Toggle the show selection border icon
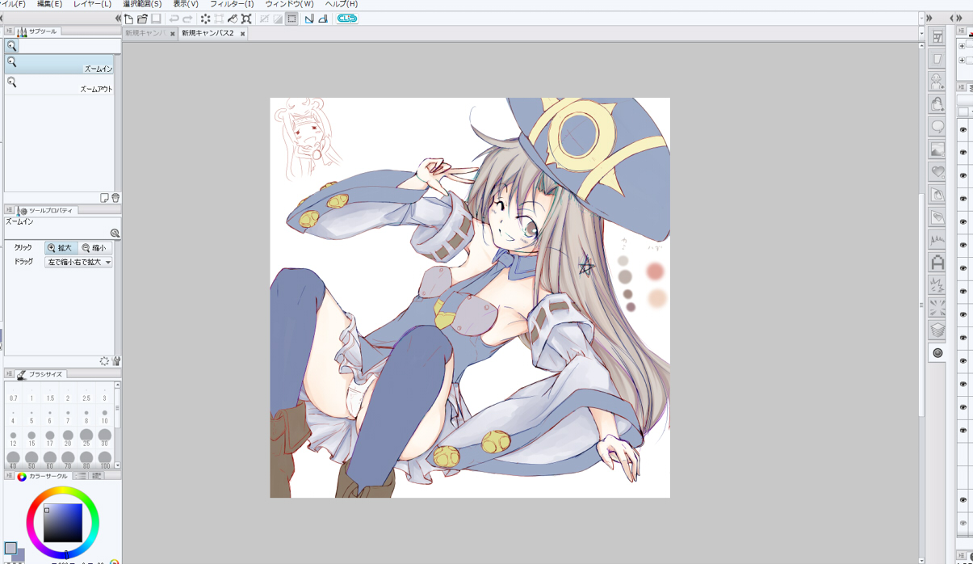Viewport: 973px width, 564px height. (x=291, y=19)
